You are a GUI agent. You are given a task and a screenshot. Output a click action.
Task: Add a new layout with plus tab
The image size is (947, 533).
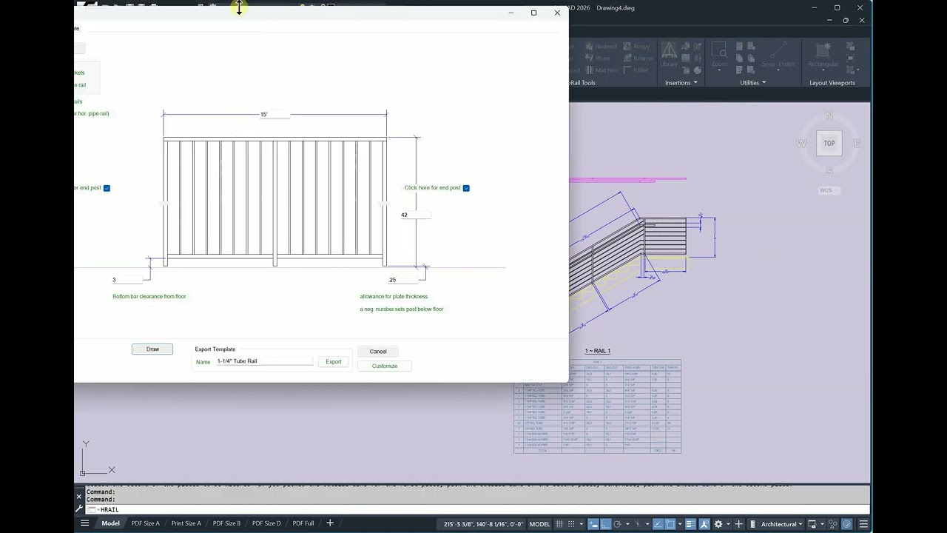coord(330,523)
